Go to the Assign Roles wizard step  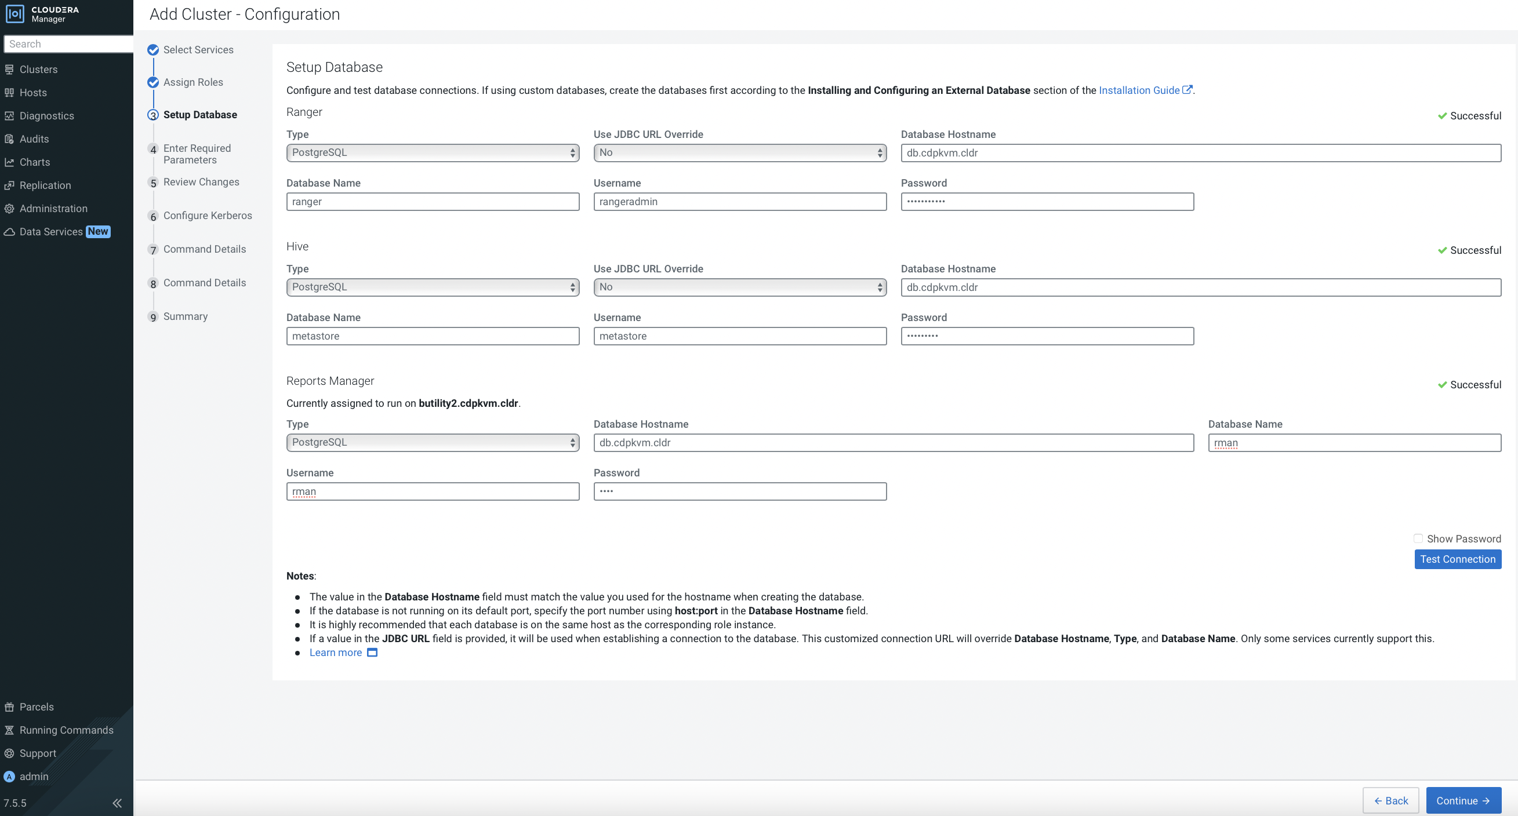[x=193, y=82]
